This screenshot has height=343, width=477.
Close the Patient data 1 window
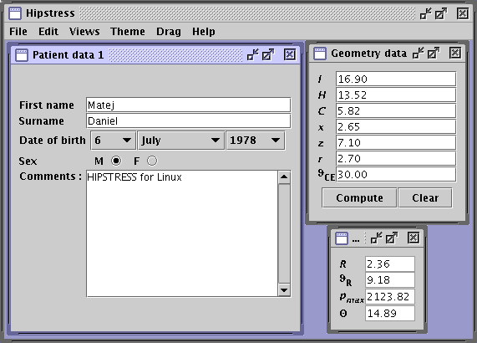tap(290, 55)
